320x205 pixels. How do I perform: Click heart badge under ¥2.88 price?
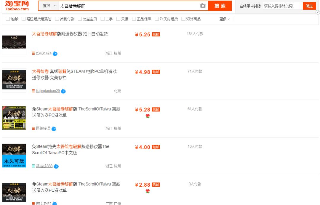pos(148,191)
